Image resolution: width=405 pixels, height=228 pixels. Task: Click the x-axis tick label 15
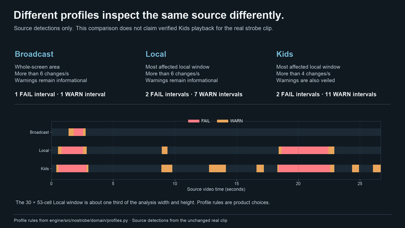(237, 184)
